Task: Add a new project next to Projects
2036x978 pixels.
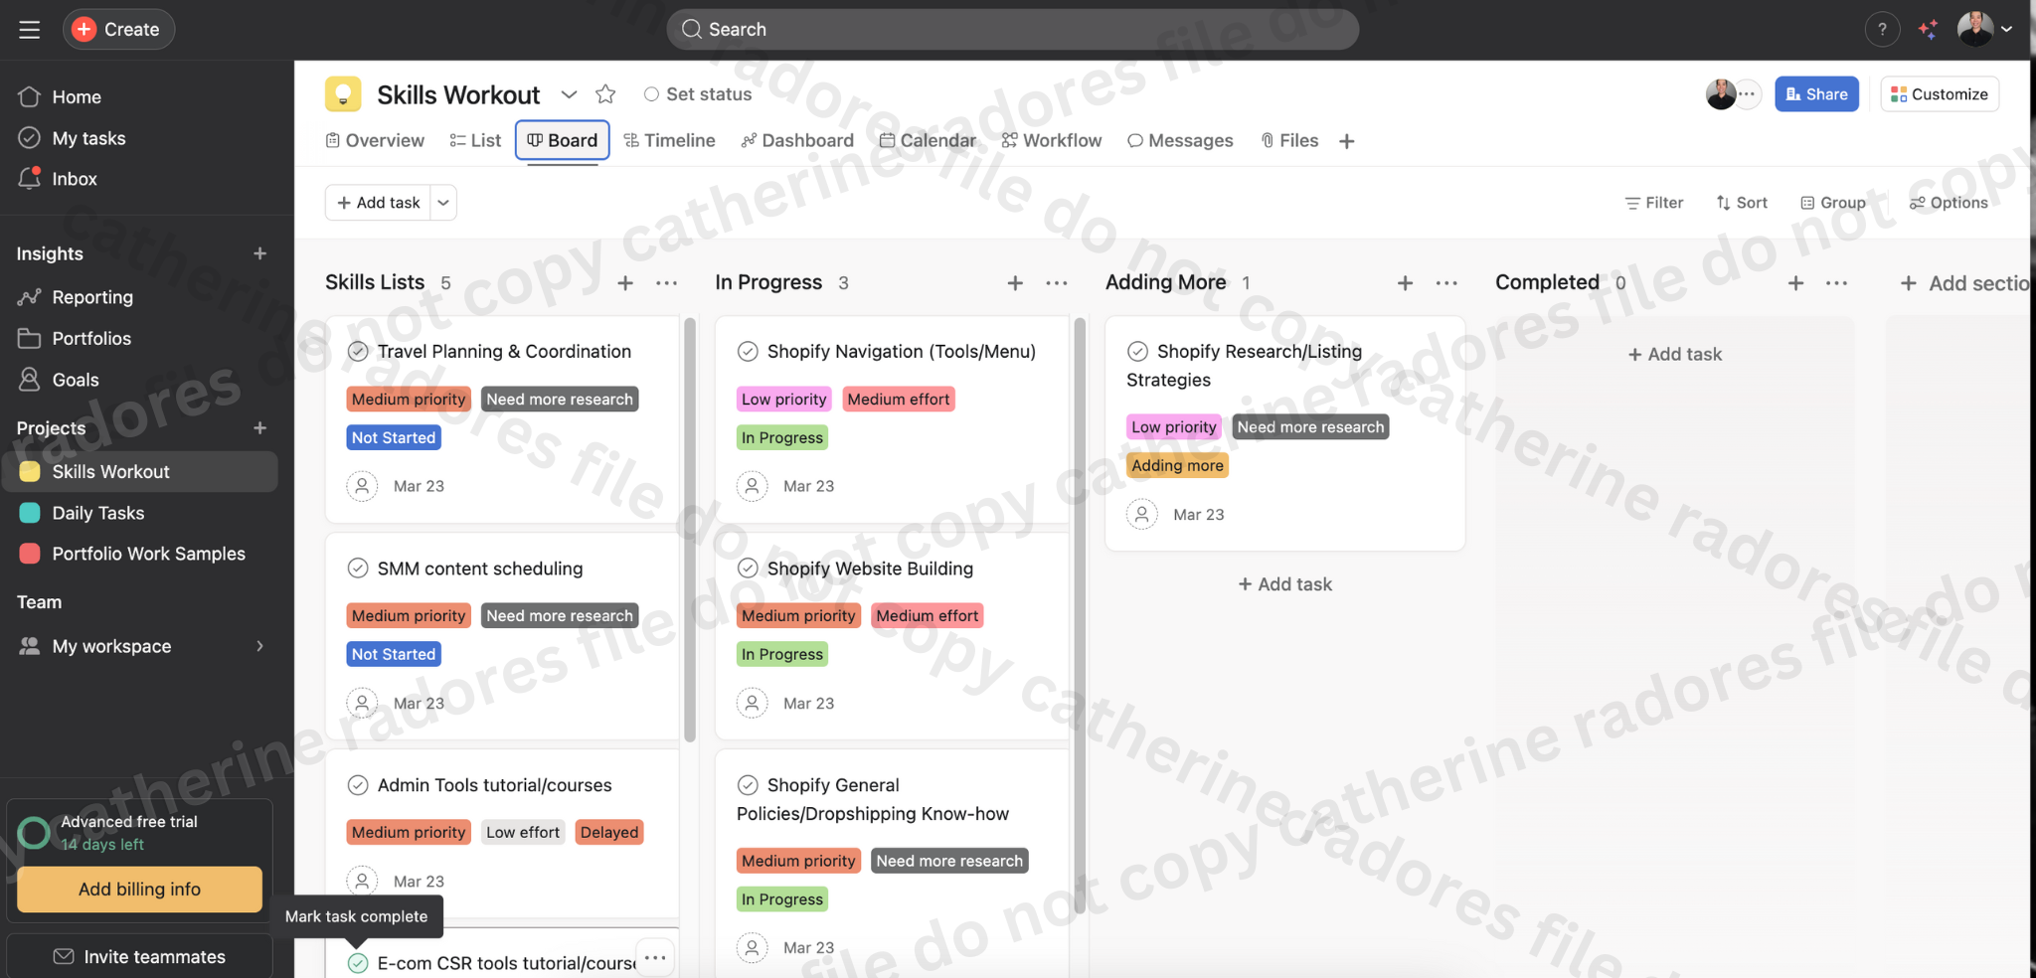Action: [259, 428]
